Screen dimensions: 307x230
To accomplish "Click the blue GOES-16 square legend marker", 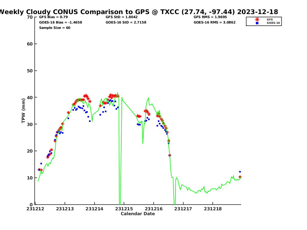I will pos(257,23).
